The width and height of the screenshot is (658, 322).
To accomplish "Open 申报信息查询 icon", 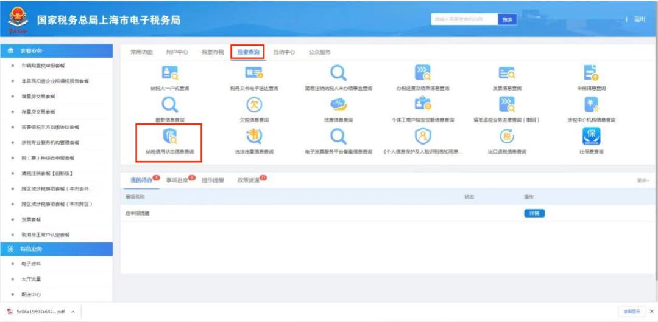I will click(591, 73).
